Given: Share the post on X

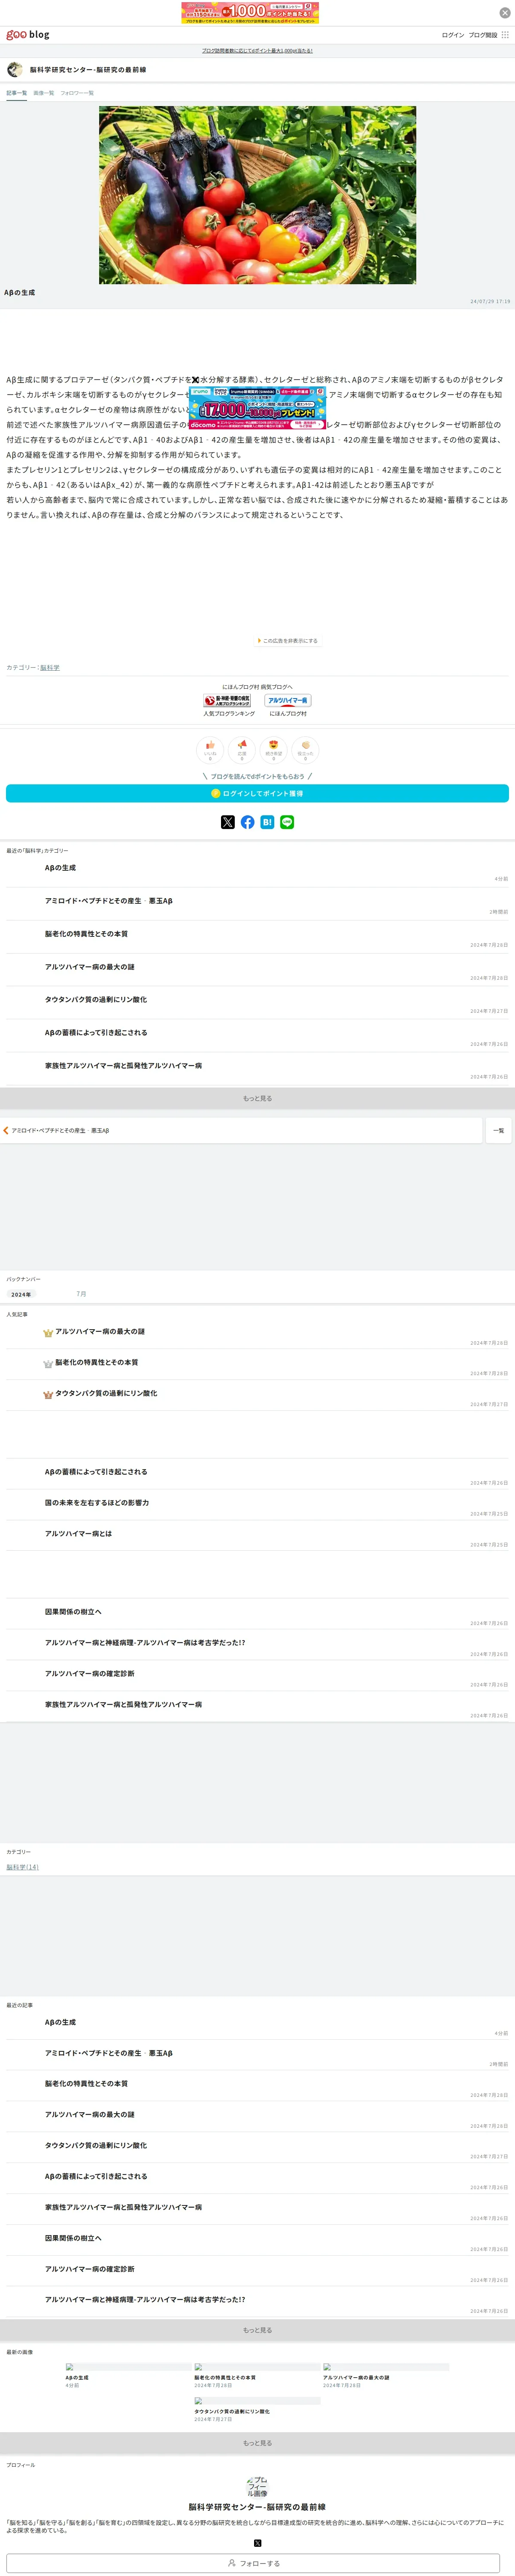Looking at the screenshot, I should (x=228, y=822).
